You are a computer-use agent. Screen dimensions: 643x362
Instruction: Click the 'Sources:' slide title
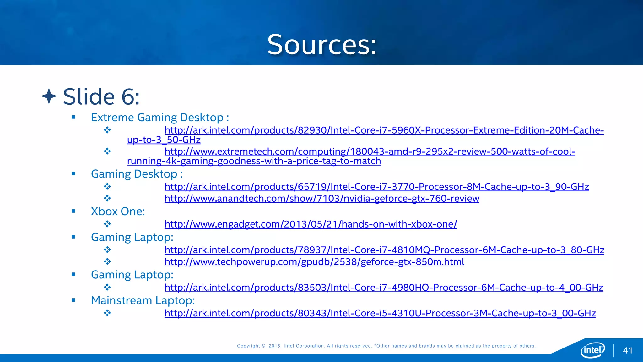click(321, 45)
